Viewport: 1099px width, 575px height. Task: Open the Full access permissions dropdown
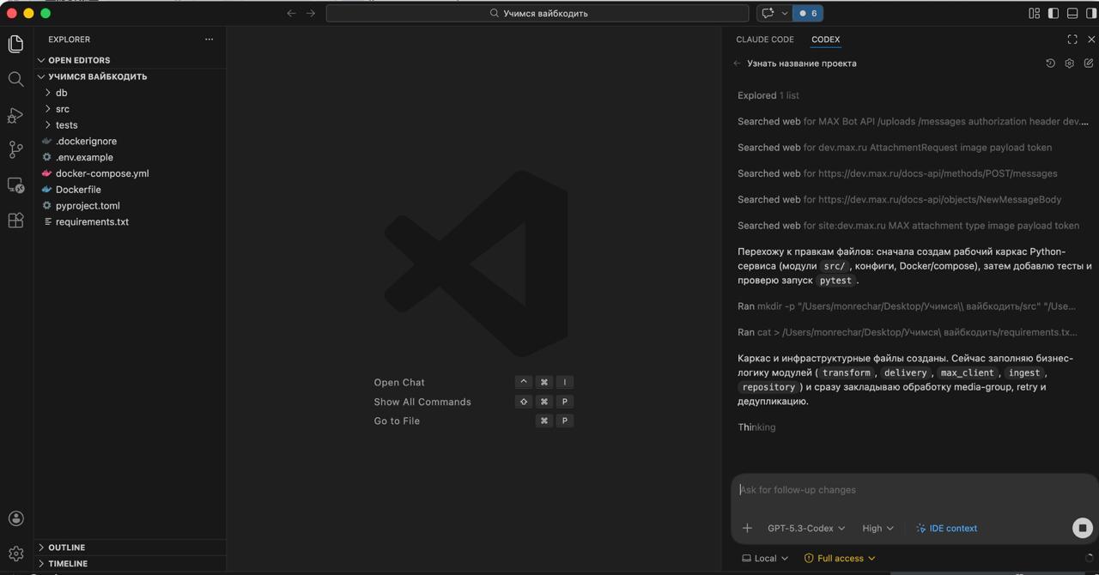[840, 558]
